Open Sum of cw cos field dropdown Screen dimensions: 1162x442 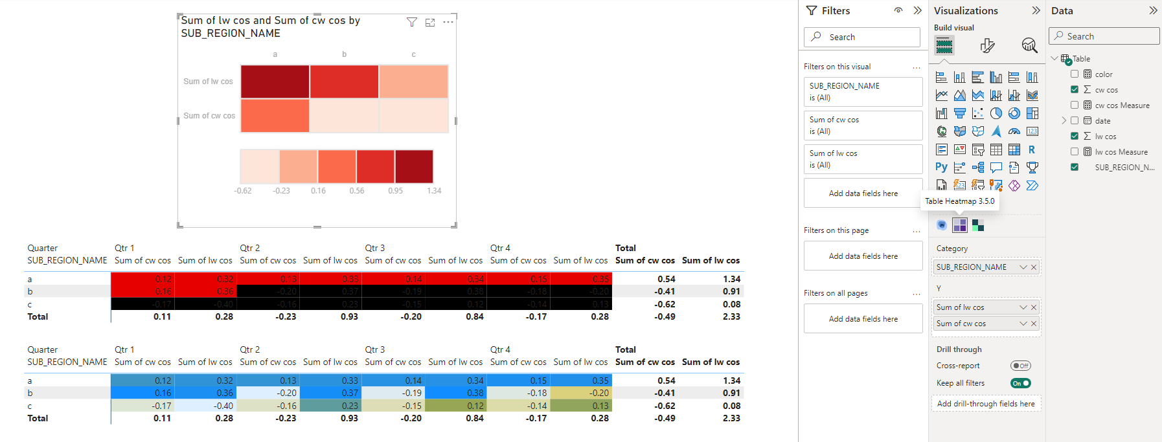click(1023, 324)
